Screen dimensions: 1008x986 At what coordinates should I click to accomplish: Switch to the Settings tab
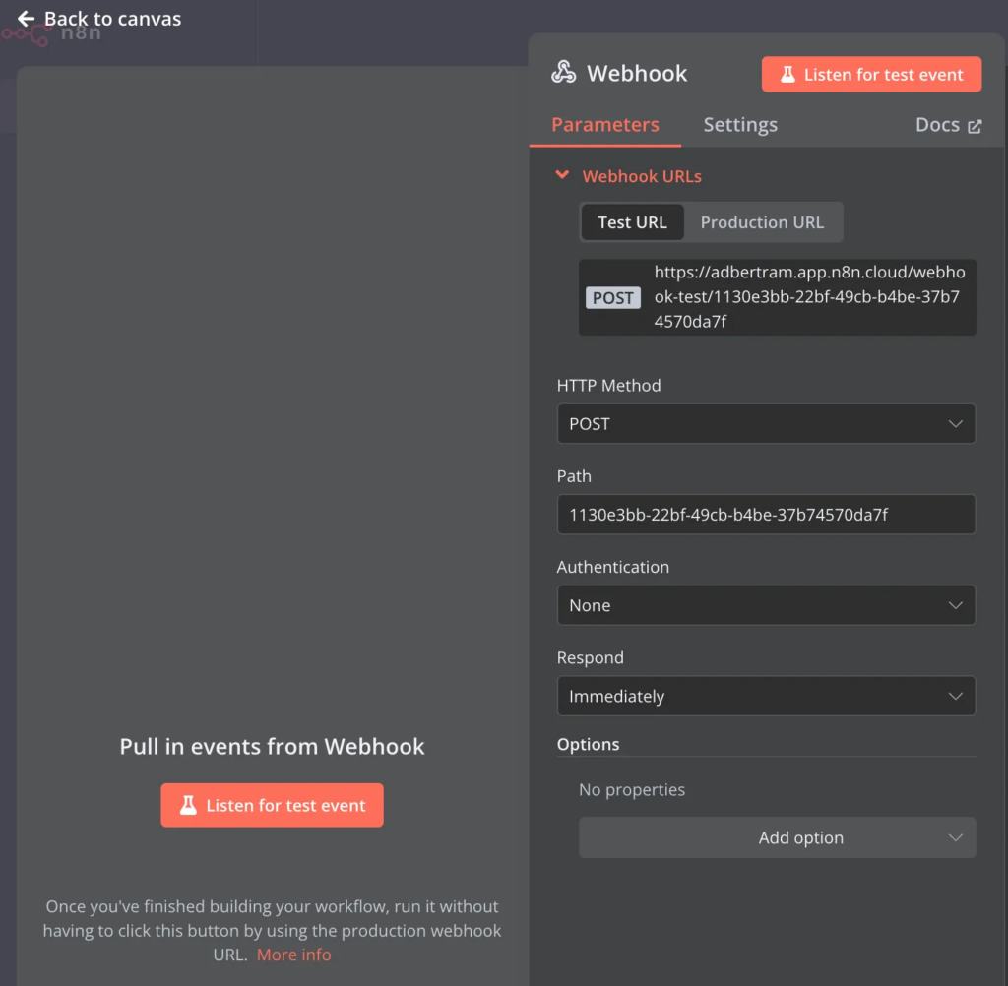tap(740, 125)
